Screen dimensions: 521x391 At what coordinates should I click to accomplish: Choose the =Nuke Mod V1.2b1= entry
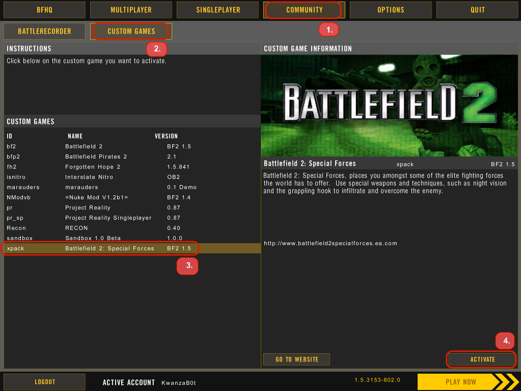[132, 197]
